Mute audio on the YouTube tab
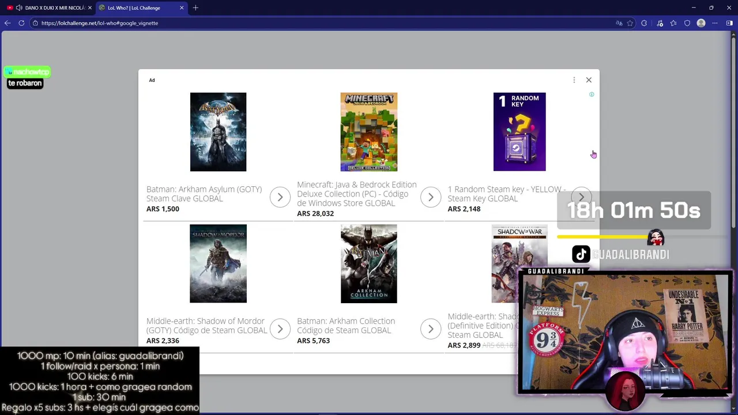738x415 pixels. pos(19,7)
